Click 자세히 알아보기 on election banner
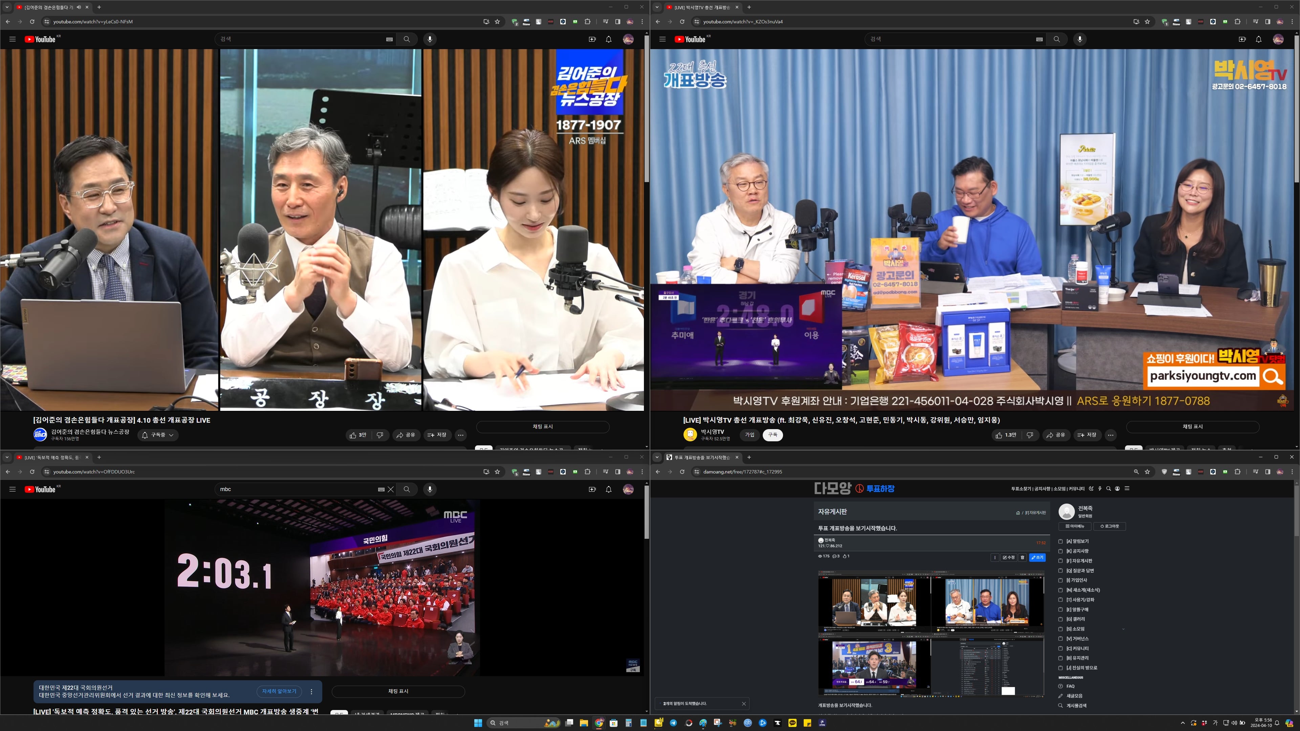This screenshot has height=731, width=1300. pos(279,692)
